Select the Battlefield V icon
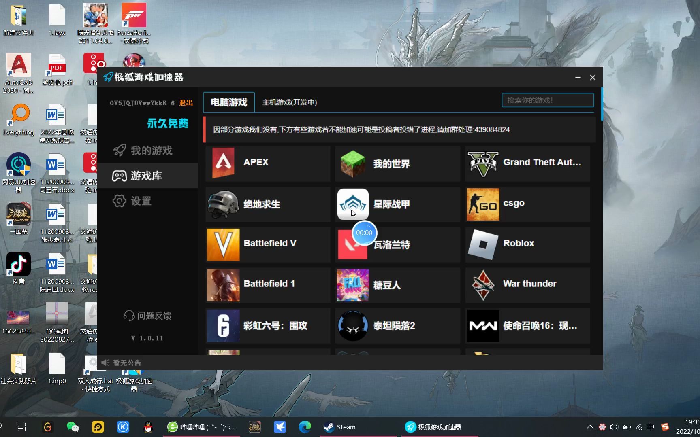The image size is (700, 437). [223, 244]
